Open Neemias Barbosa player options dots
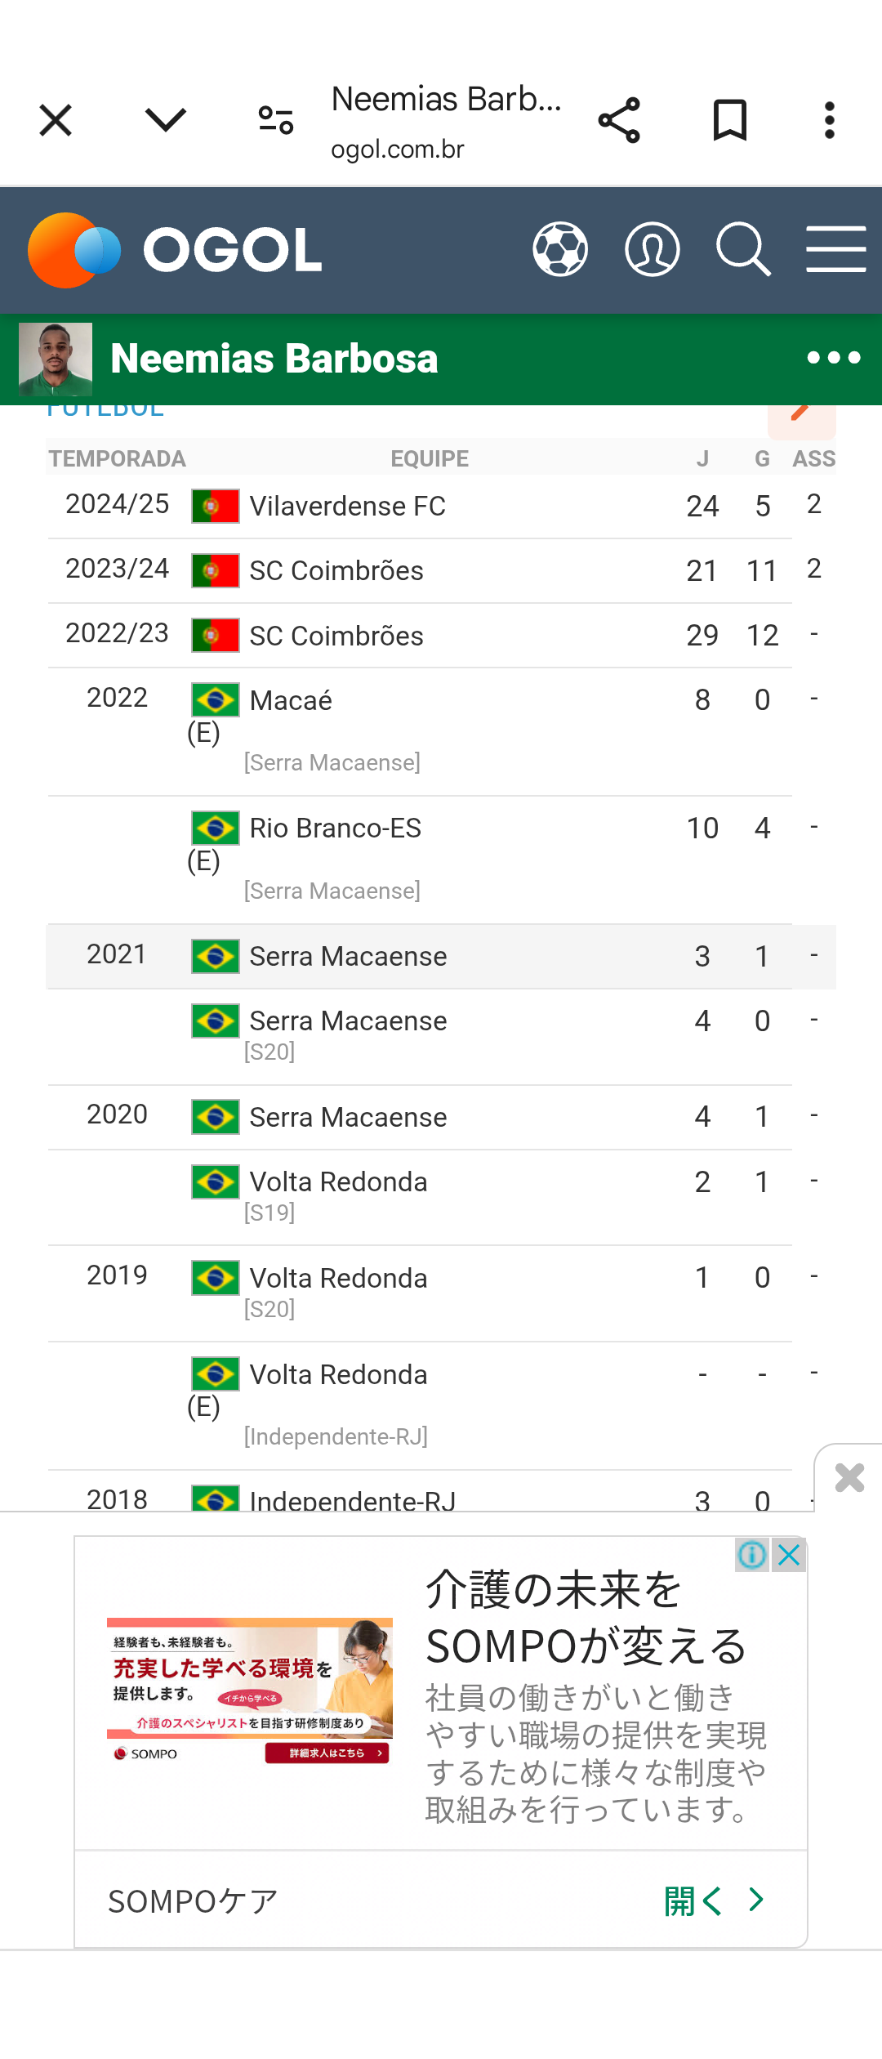Image resolution: width=882 pixels, height=2059 pixels. click(834, 358)
